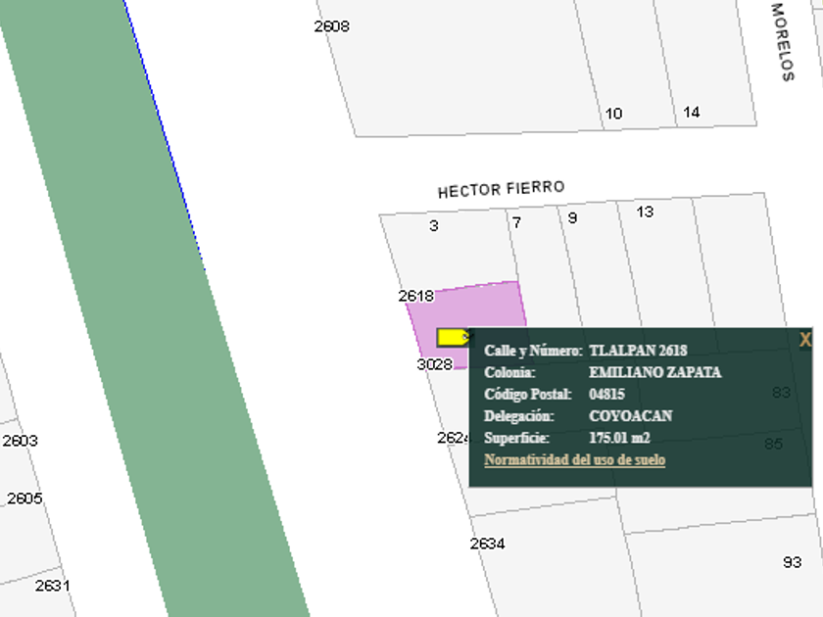This screenshot has height=617, width=823.
Task: Close the parcel info popup with X
Action: pyautogui.click(x=804, y=340)
